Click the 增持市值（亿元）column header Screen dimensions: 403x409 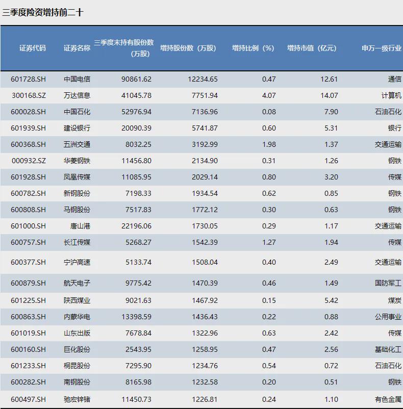click(x=312, y=48)
